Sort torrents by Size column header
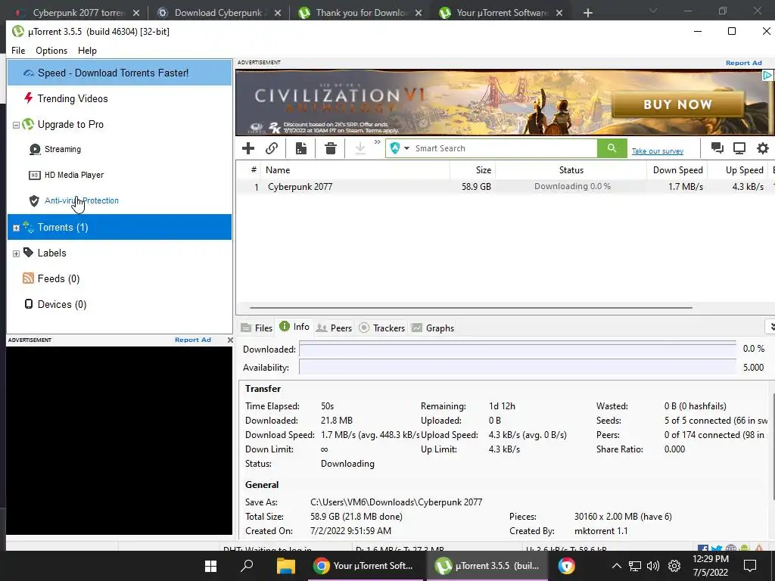This screenshot has width=775, height=581. [472, 170]
